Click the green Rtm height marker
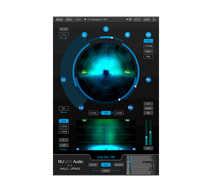 coord(127,72)
